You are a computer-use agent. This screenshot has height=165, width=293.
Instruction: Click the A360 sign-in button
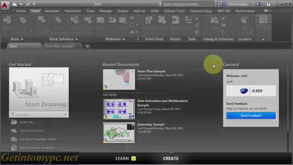click(251, 91)
